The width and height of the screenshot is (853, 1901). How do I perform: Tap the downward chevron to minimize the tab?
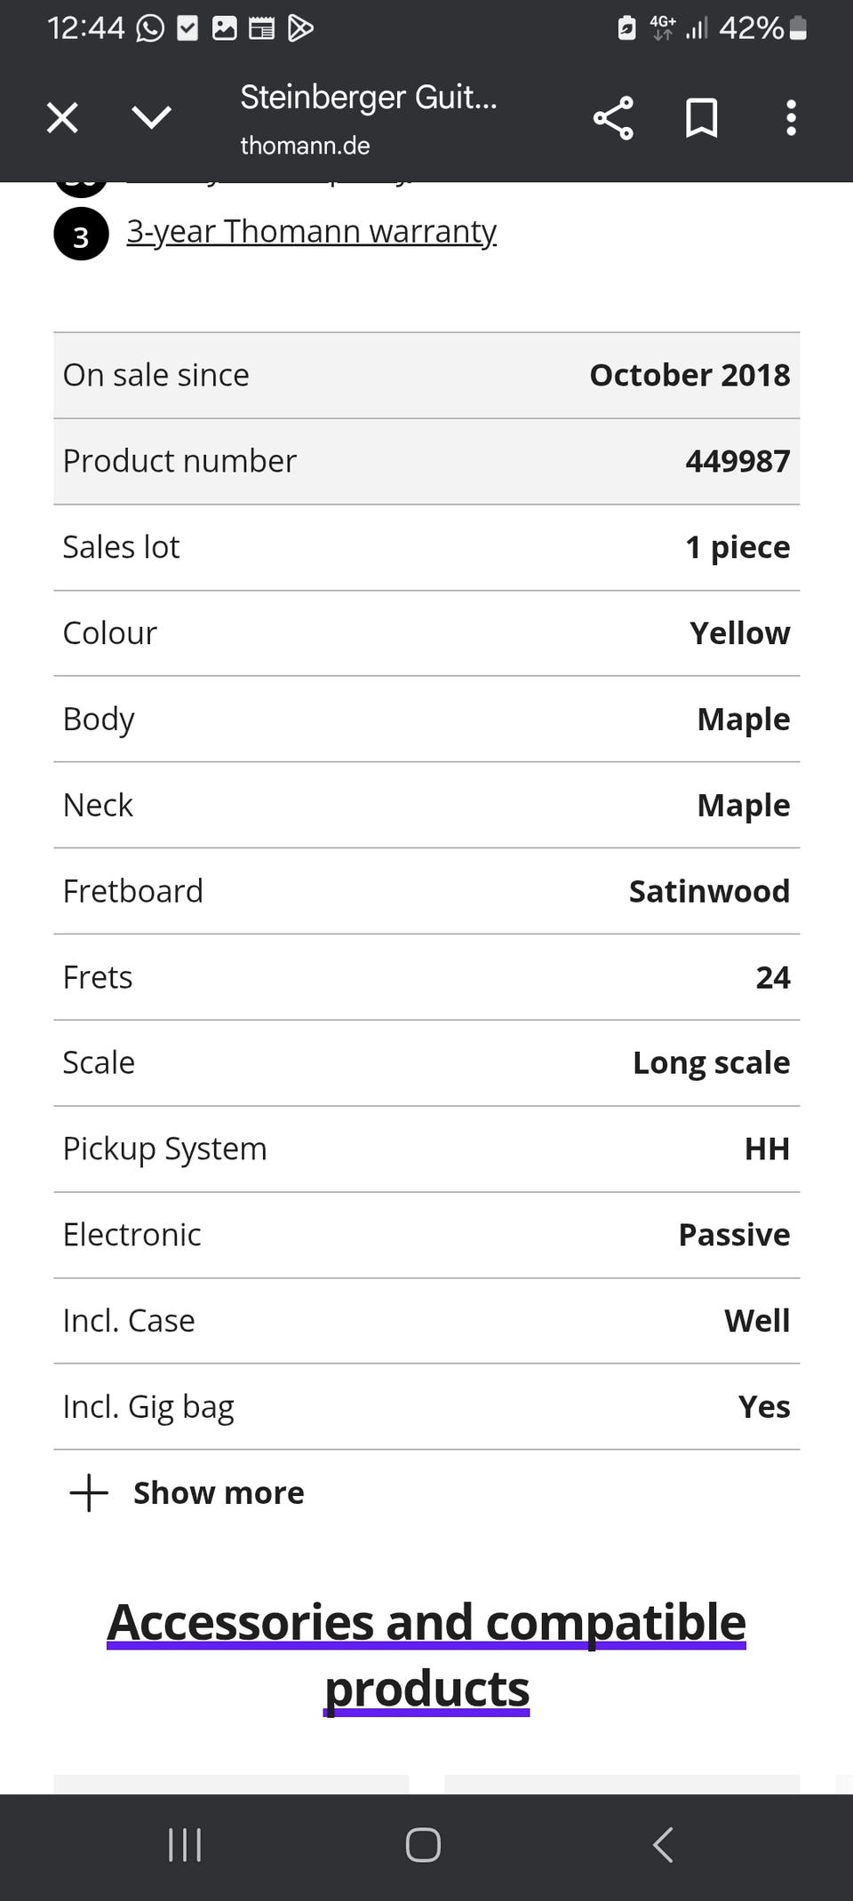(x=151, y=117)
